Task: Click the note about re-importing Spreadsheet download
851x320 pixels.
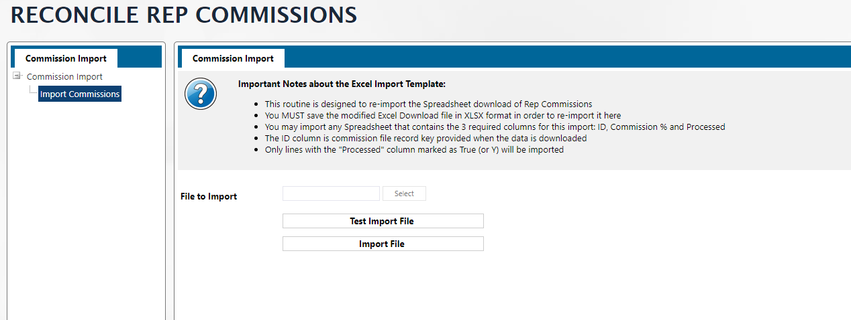Action: coord(428,104)
